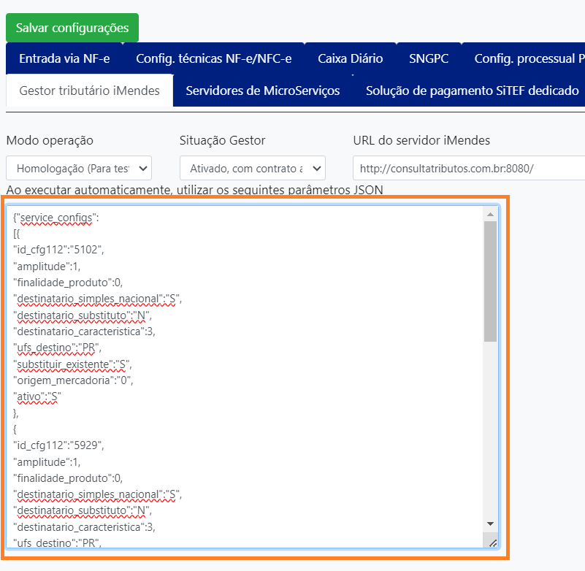Click the Salvar configurações button
This screenshot has height=571, width=585.
(x=72, y=28)
